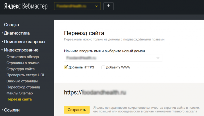Enable the Добавить WWW checkbox
Viewport: 204px width, 116px height.
(103, 67)
